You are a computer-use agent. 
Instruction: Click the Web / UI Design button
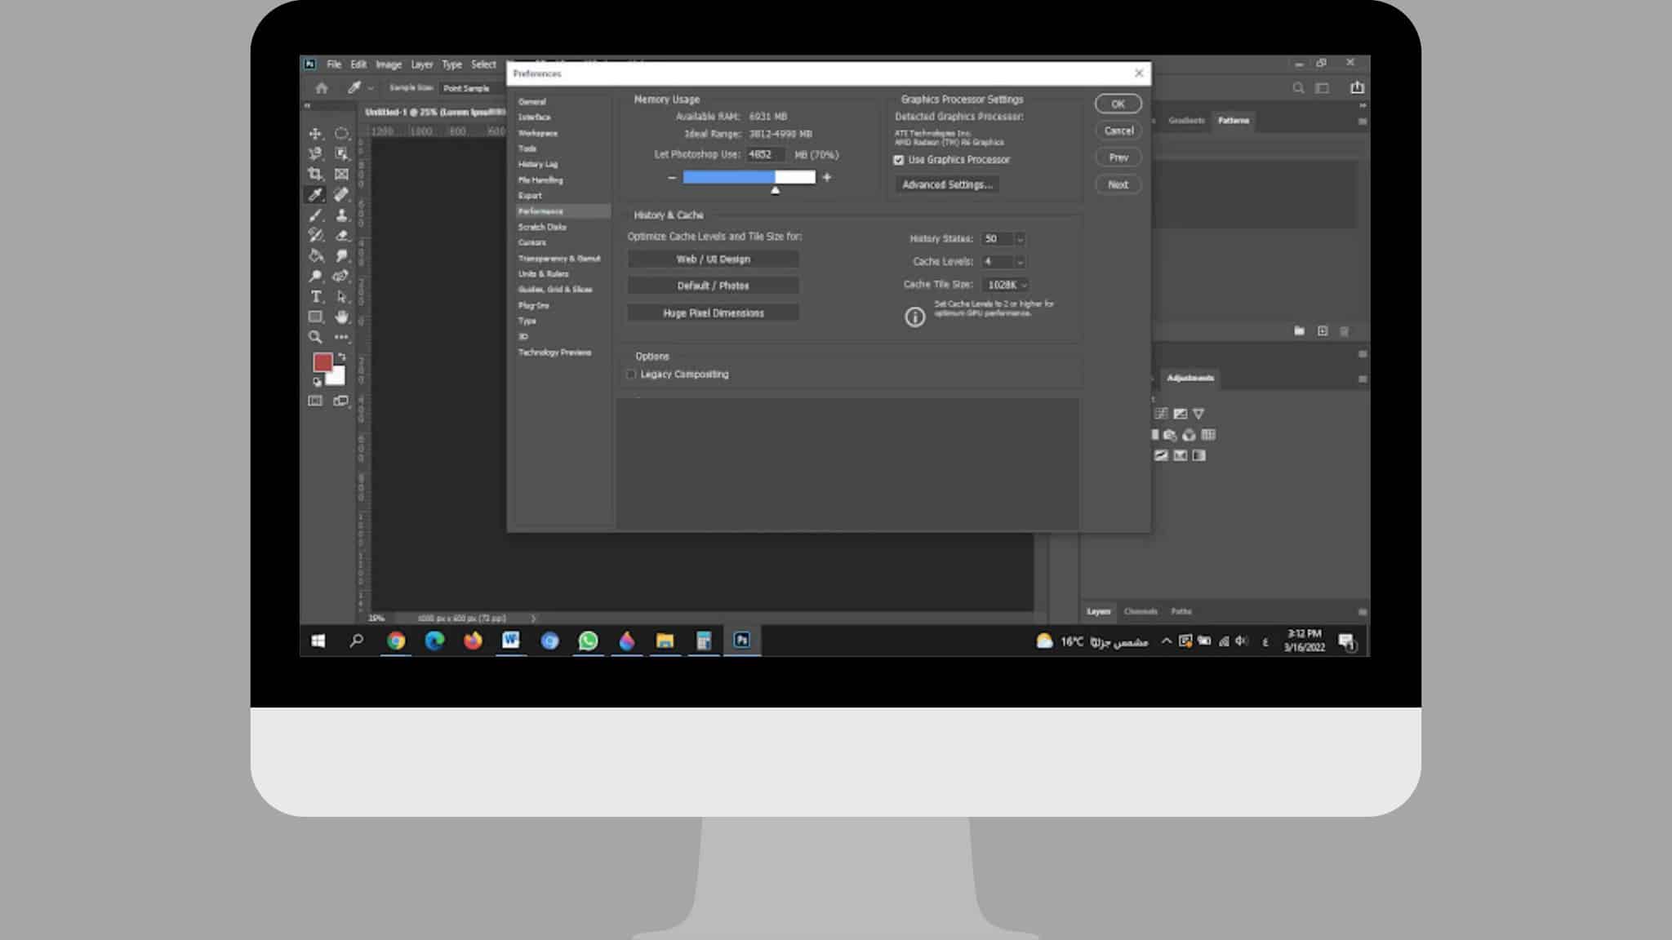point(713,259)
